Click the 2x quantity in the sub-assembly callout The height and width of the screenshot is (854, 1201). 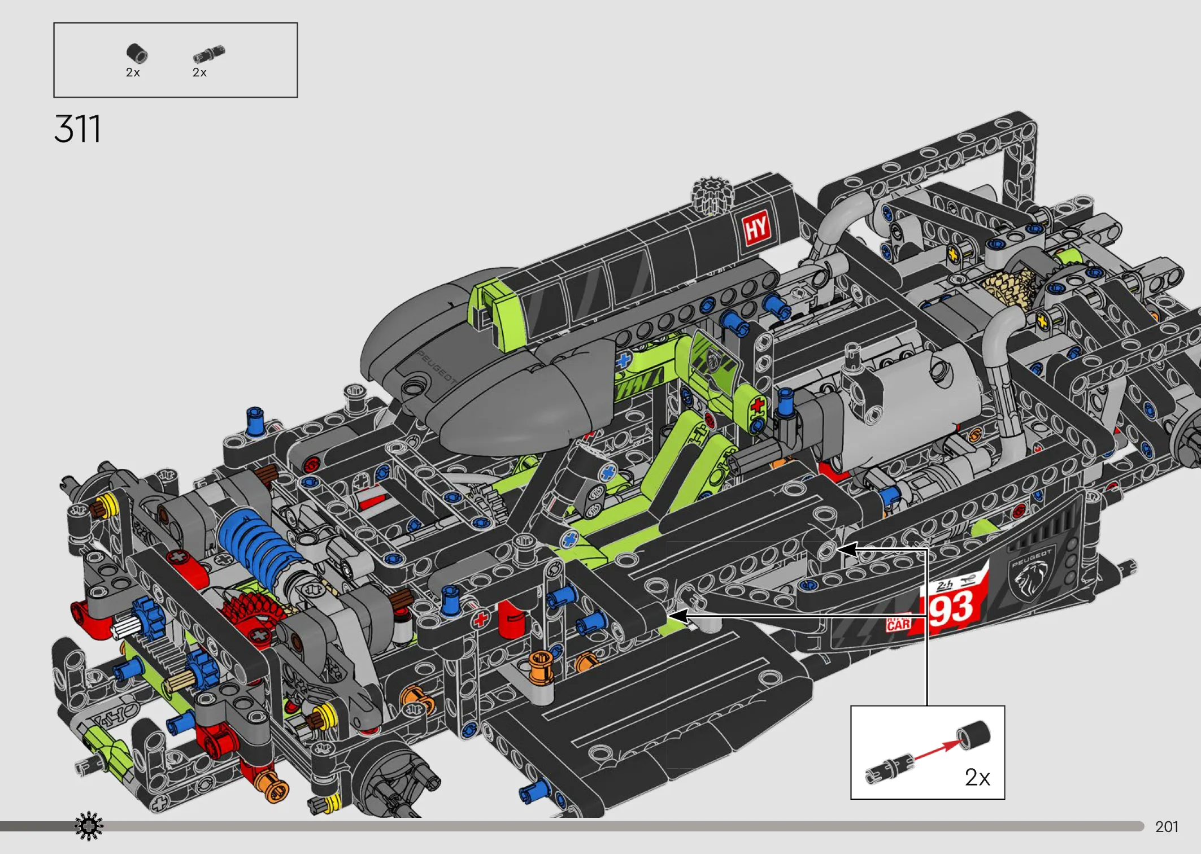[x=977, y=778]
